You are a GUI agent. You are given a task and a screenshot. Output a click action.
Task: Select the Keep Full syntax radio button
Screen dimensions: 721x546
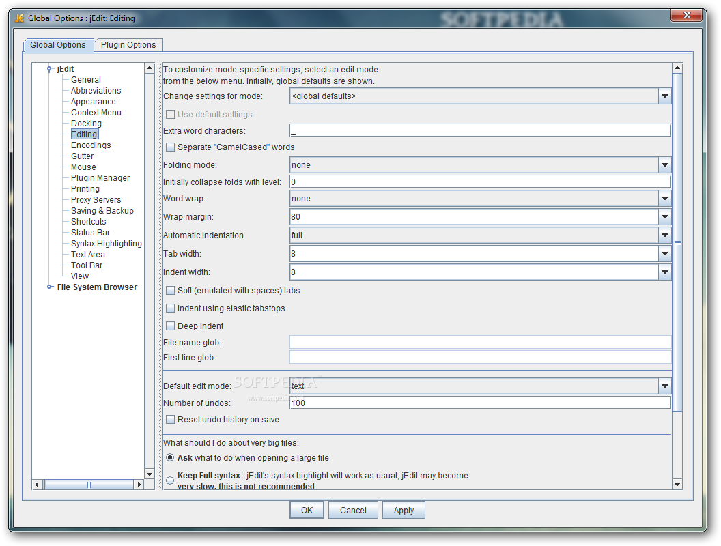pyautogui.click(x=170, y=480)
